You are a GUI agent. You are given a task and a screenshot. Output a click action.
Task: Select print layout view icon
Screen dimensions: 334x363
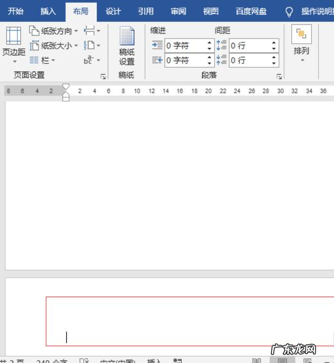pyautogui.click(x=282, y=361)
